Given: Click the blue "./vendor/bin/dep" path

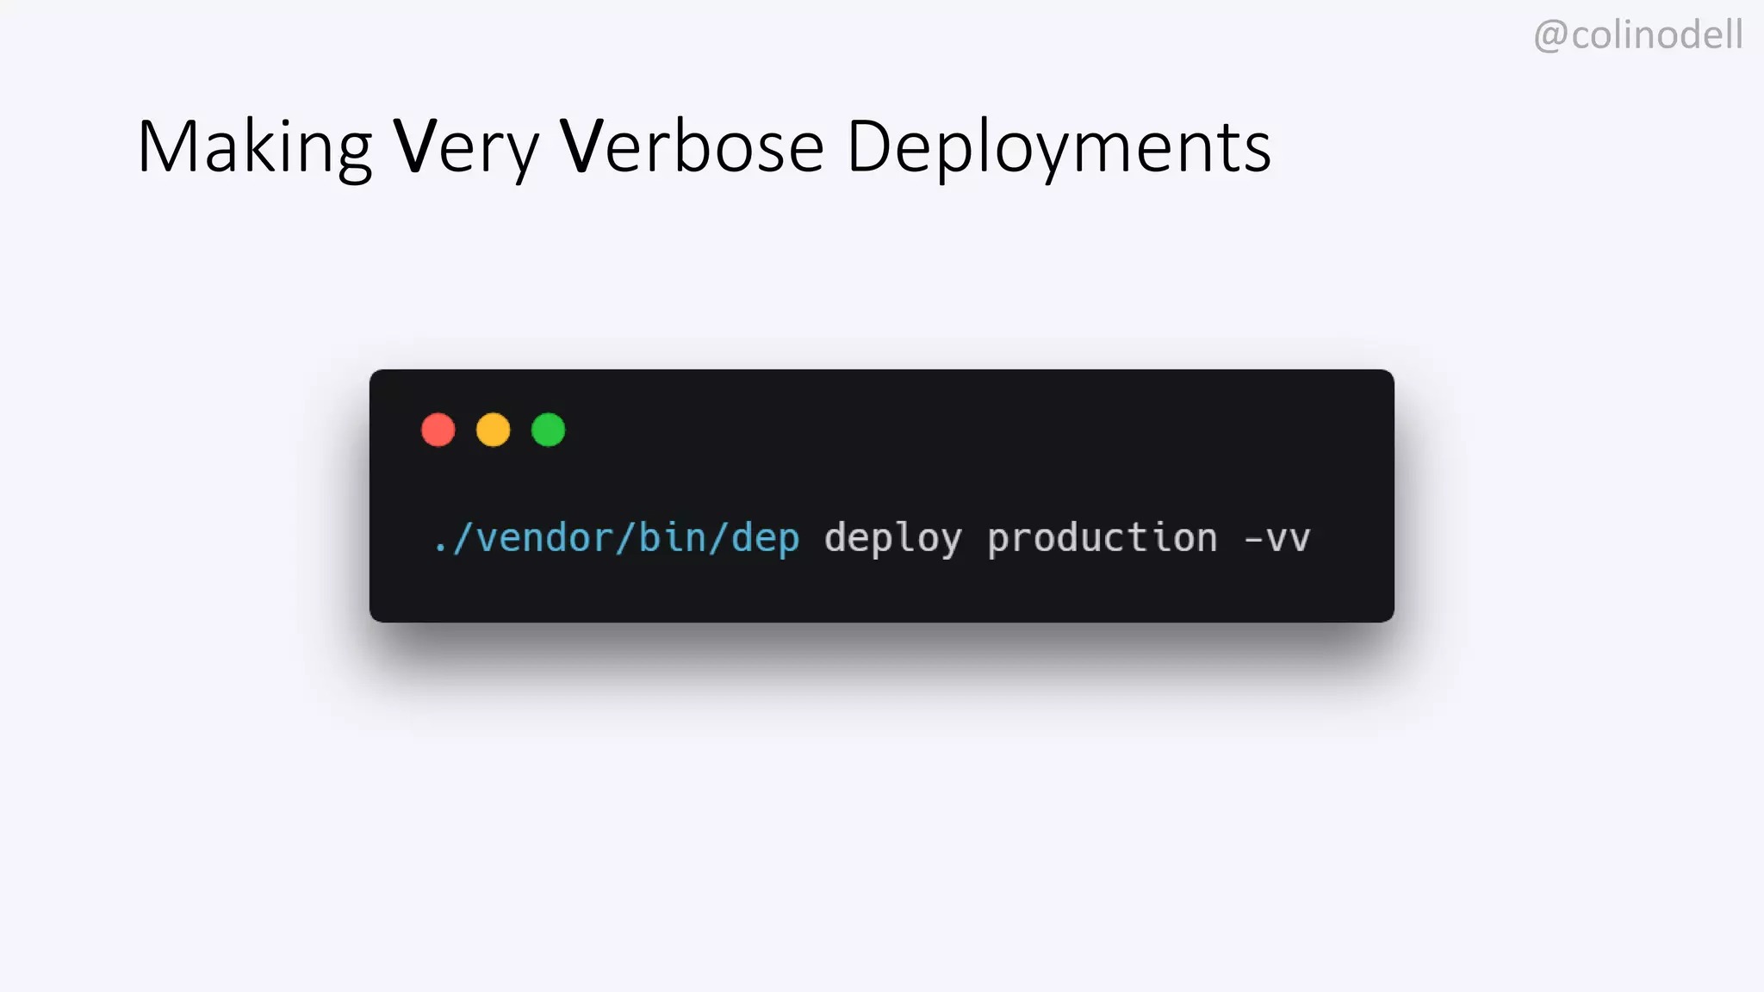Looking at the screenshot, I should coord(617,539).
